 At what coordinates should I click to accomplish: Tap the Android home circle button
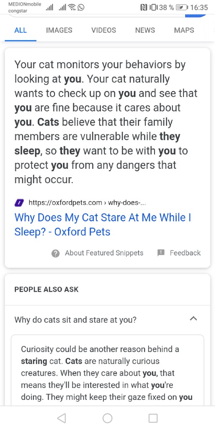point(107,418)
